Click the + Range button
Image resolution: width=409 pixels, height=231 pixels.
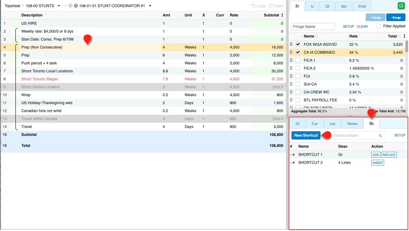click(375, 17)
